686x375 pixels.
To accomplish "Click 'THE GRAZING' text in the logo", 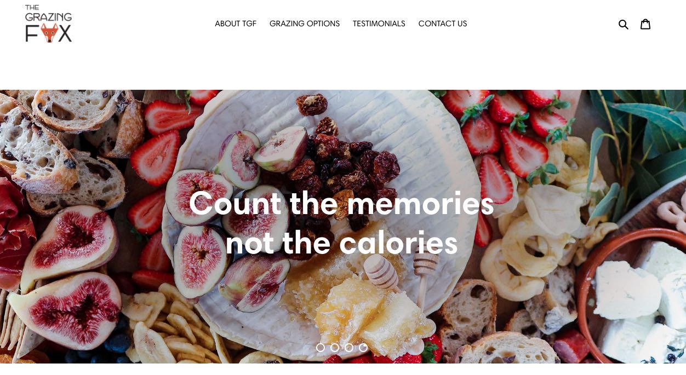I will [48, 14].
